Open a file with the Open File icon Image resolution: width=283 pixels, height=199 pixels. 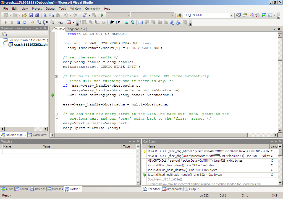(x=25, y=15)
